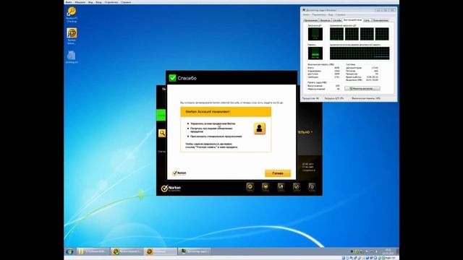
Task: Click the green checkmark icon beside Спасибо
Action: click(172, 78)
